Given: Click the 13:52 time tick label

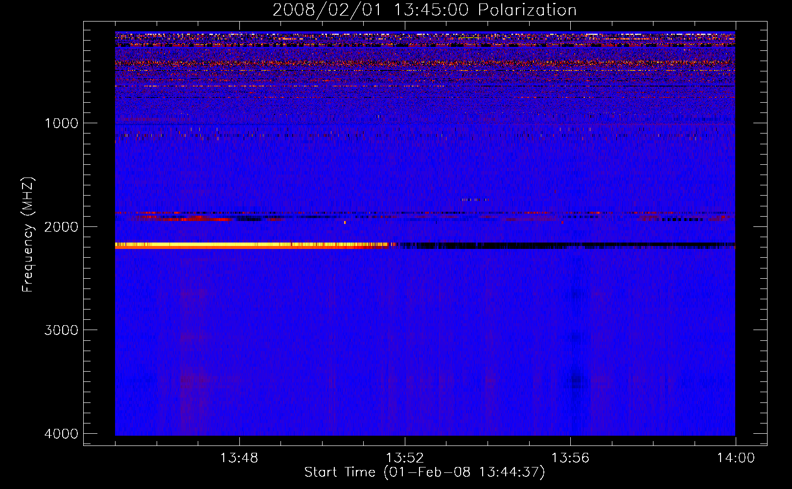Looking at the screenshot, I should (x=405, y=458).
